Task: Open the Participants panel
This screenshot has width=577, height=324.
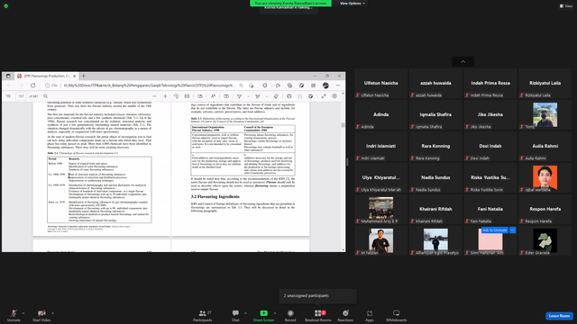Action: point(202,315)
